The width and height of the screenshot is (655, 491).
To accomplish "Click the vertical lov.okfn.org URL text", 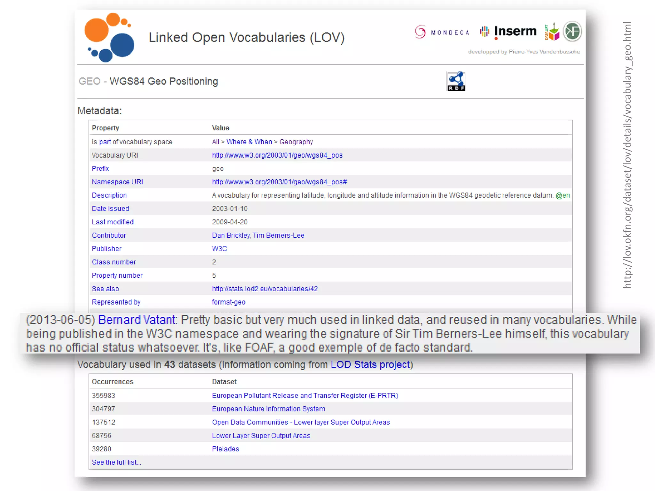I will pos(627,155).
